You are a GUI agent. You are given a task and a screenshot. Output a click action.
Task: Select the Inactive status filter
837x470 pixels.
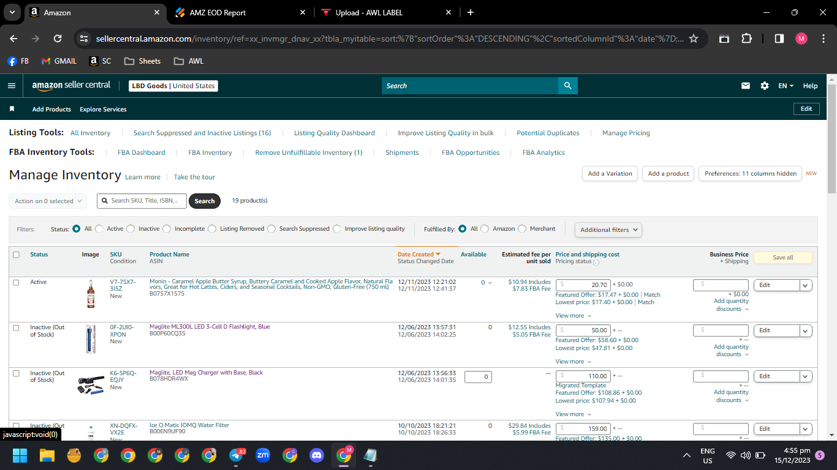(x=131, y=229)
